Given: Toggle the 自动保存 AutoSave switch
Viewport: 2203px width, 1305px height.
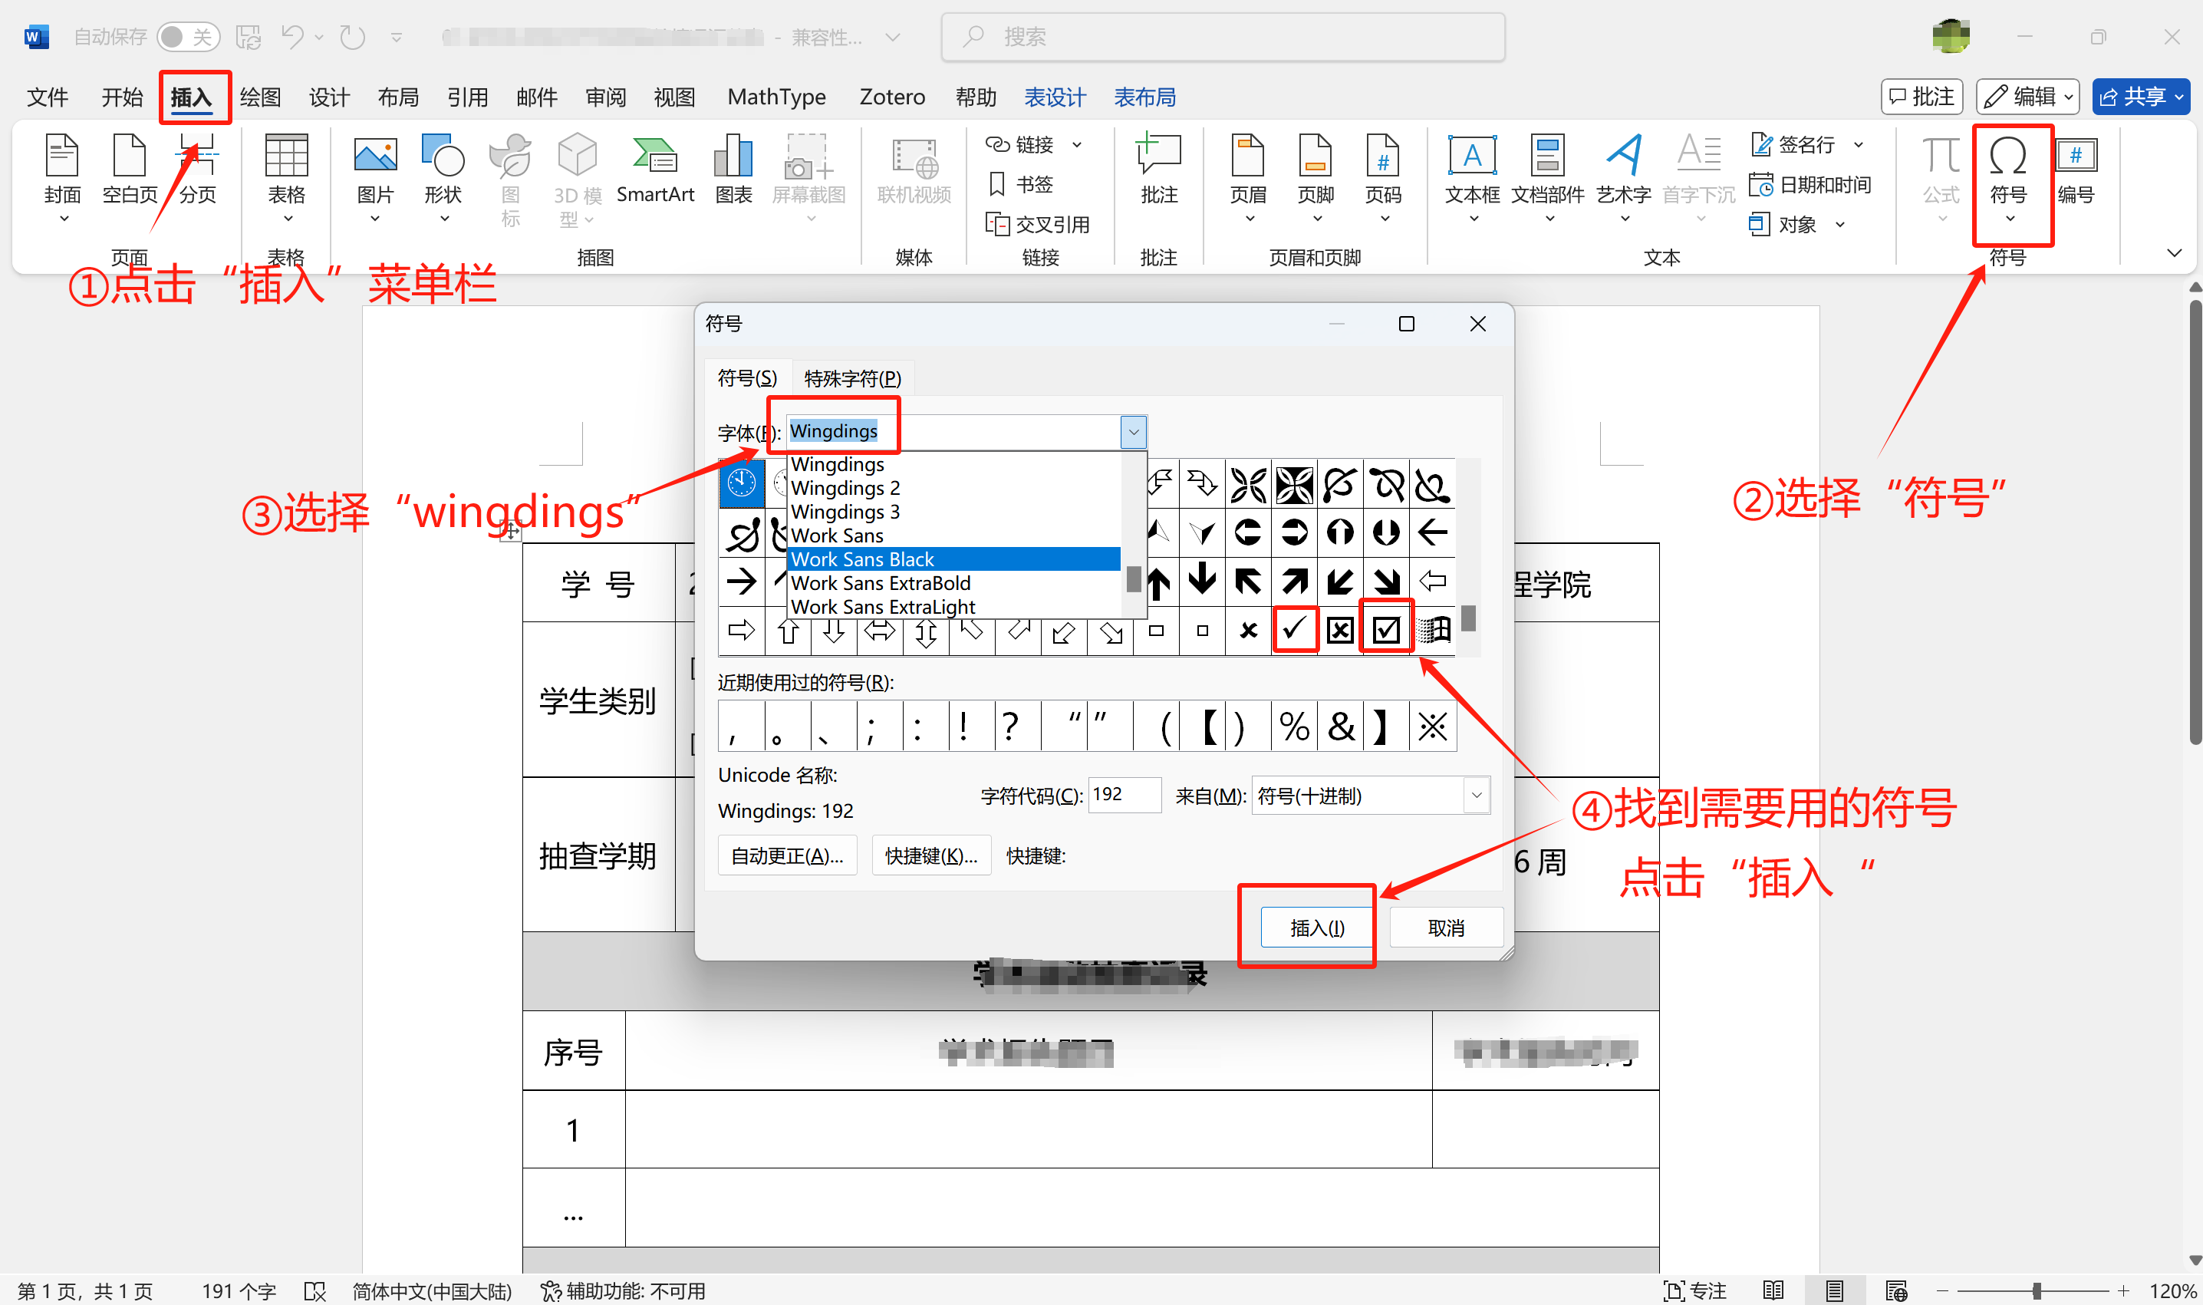Looking at the screenshot, I should tap(187, 37).
